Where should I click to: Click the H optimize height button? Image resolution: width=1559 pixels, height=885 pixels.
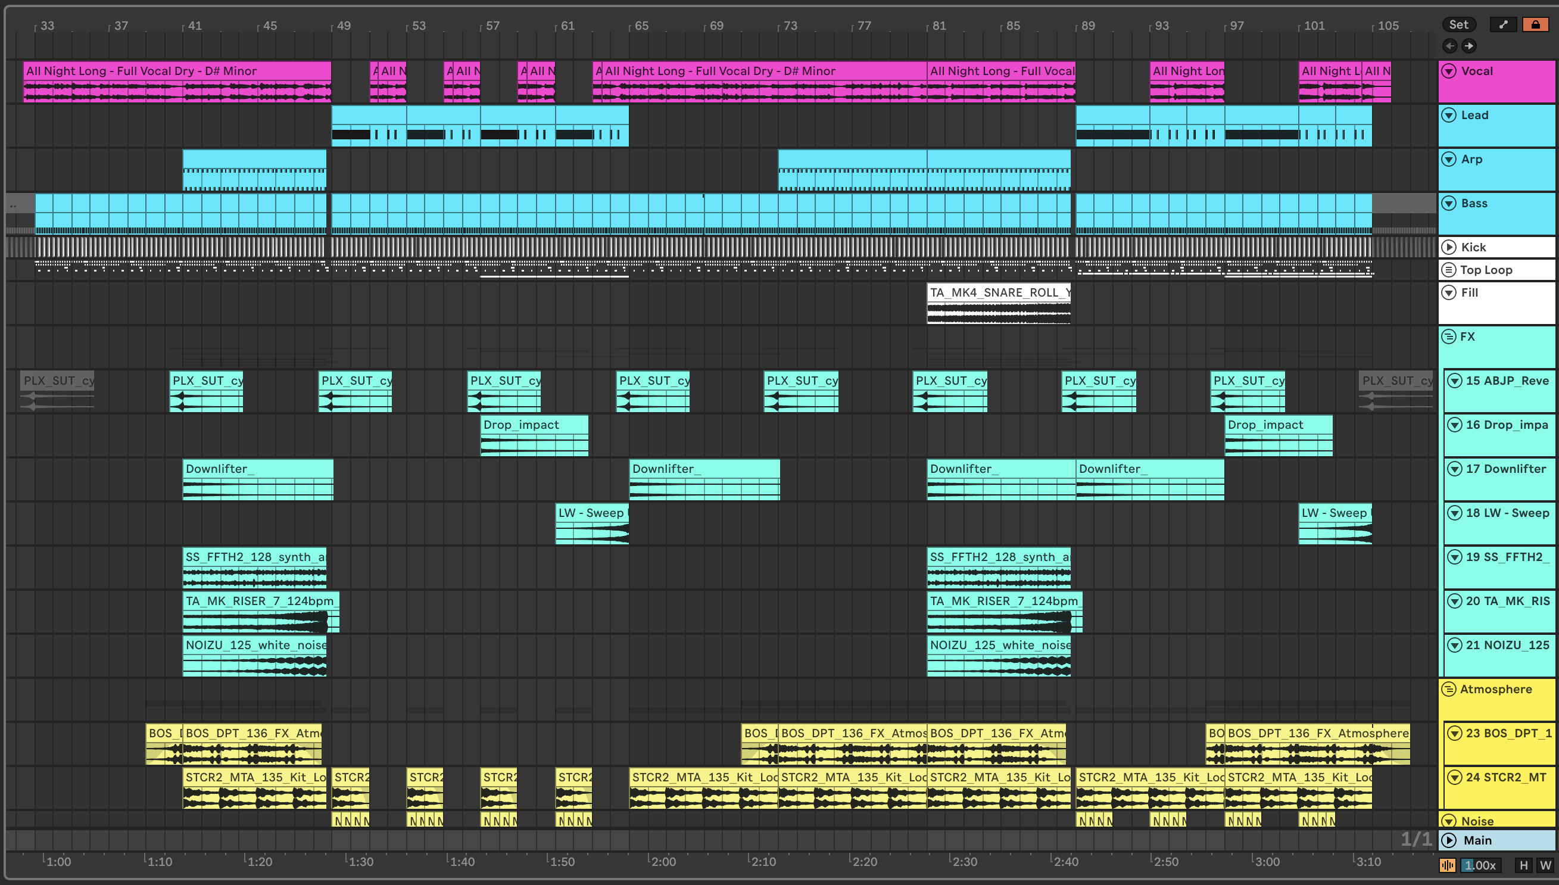[x=1523, y=865]
